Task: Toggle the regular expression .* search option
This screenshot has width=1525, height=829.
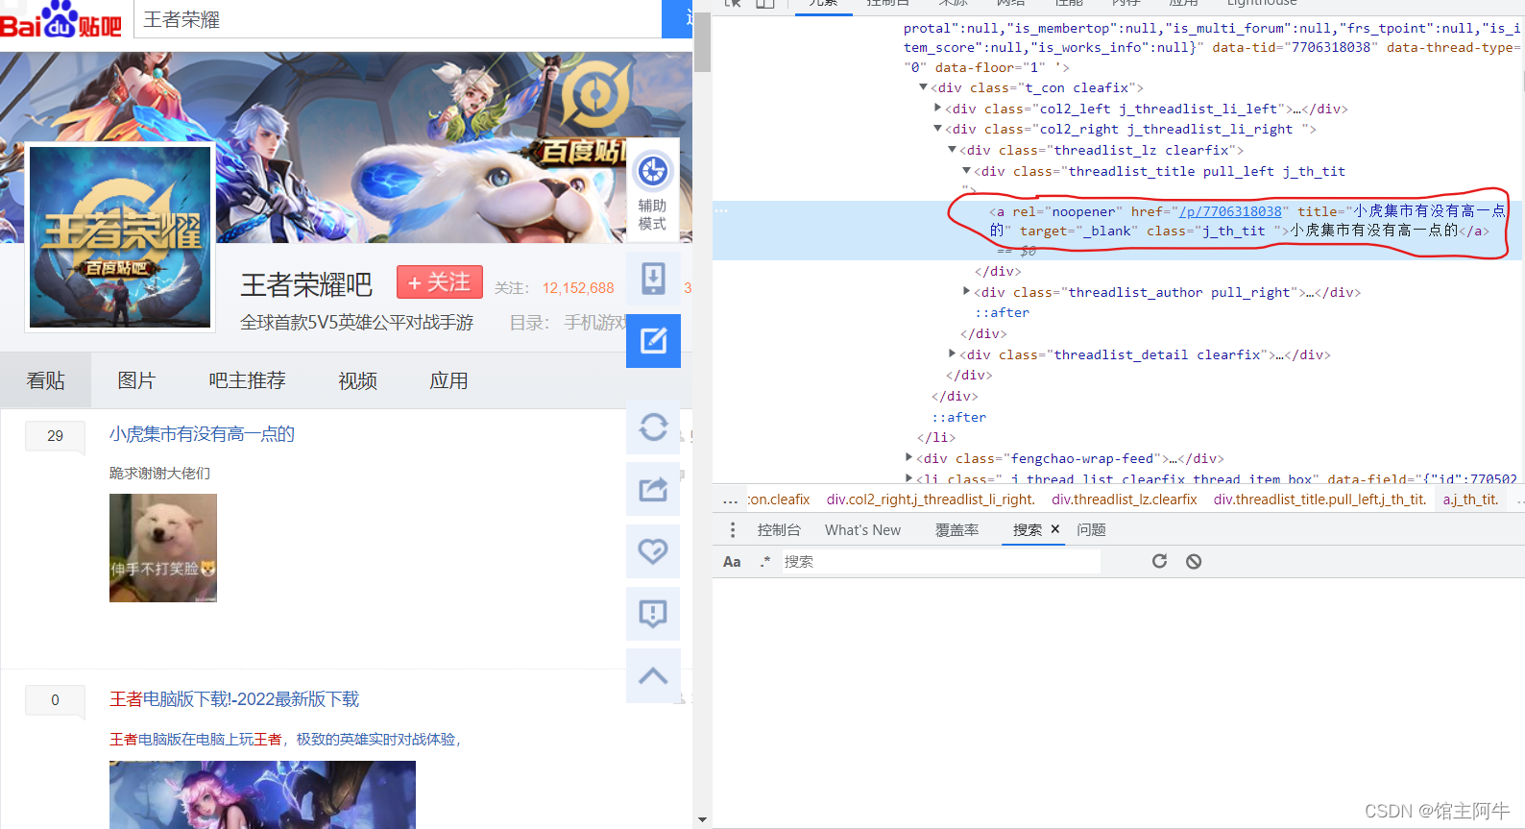Action: point(764,561)
